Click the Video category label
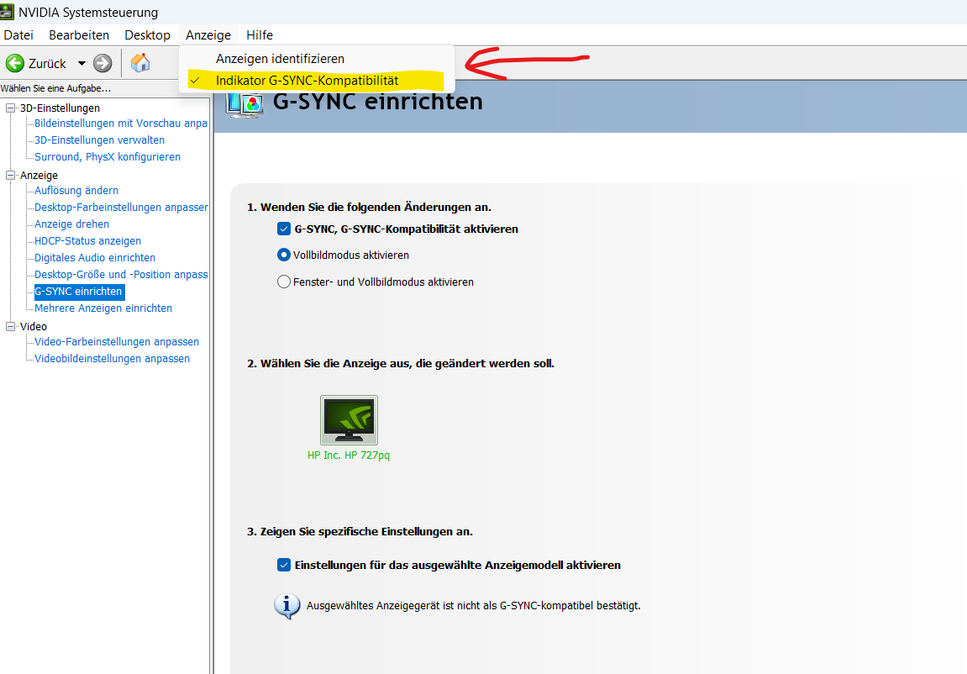 click(34, 326)
